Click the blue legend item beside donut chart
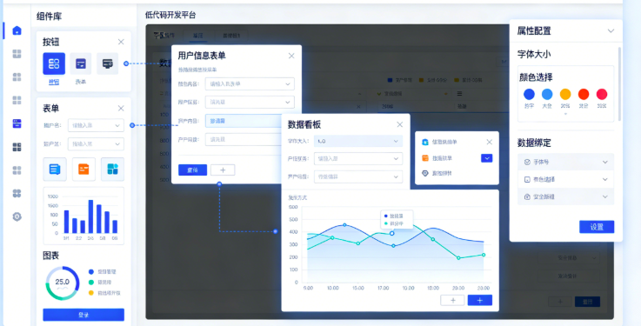This screenshot has height=326, width=641. (103, 271)
